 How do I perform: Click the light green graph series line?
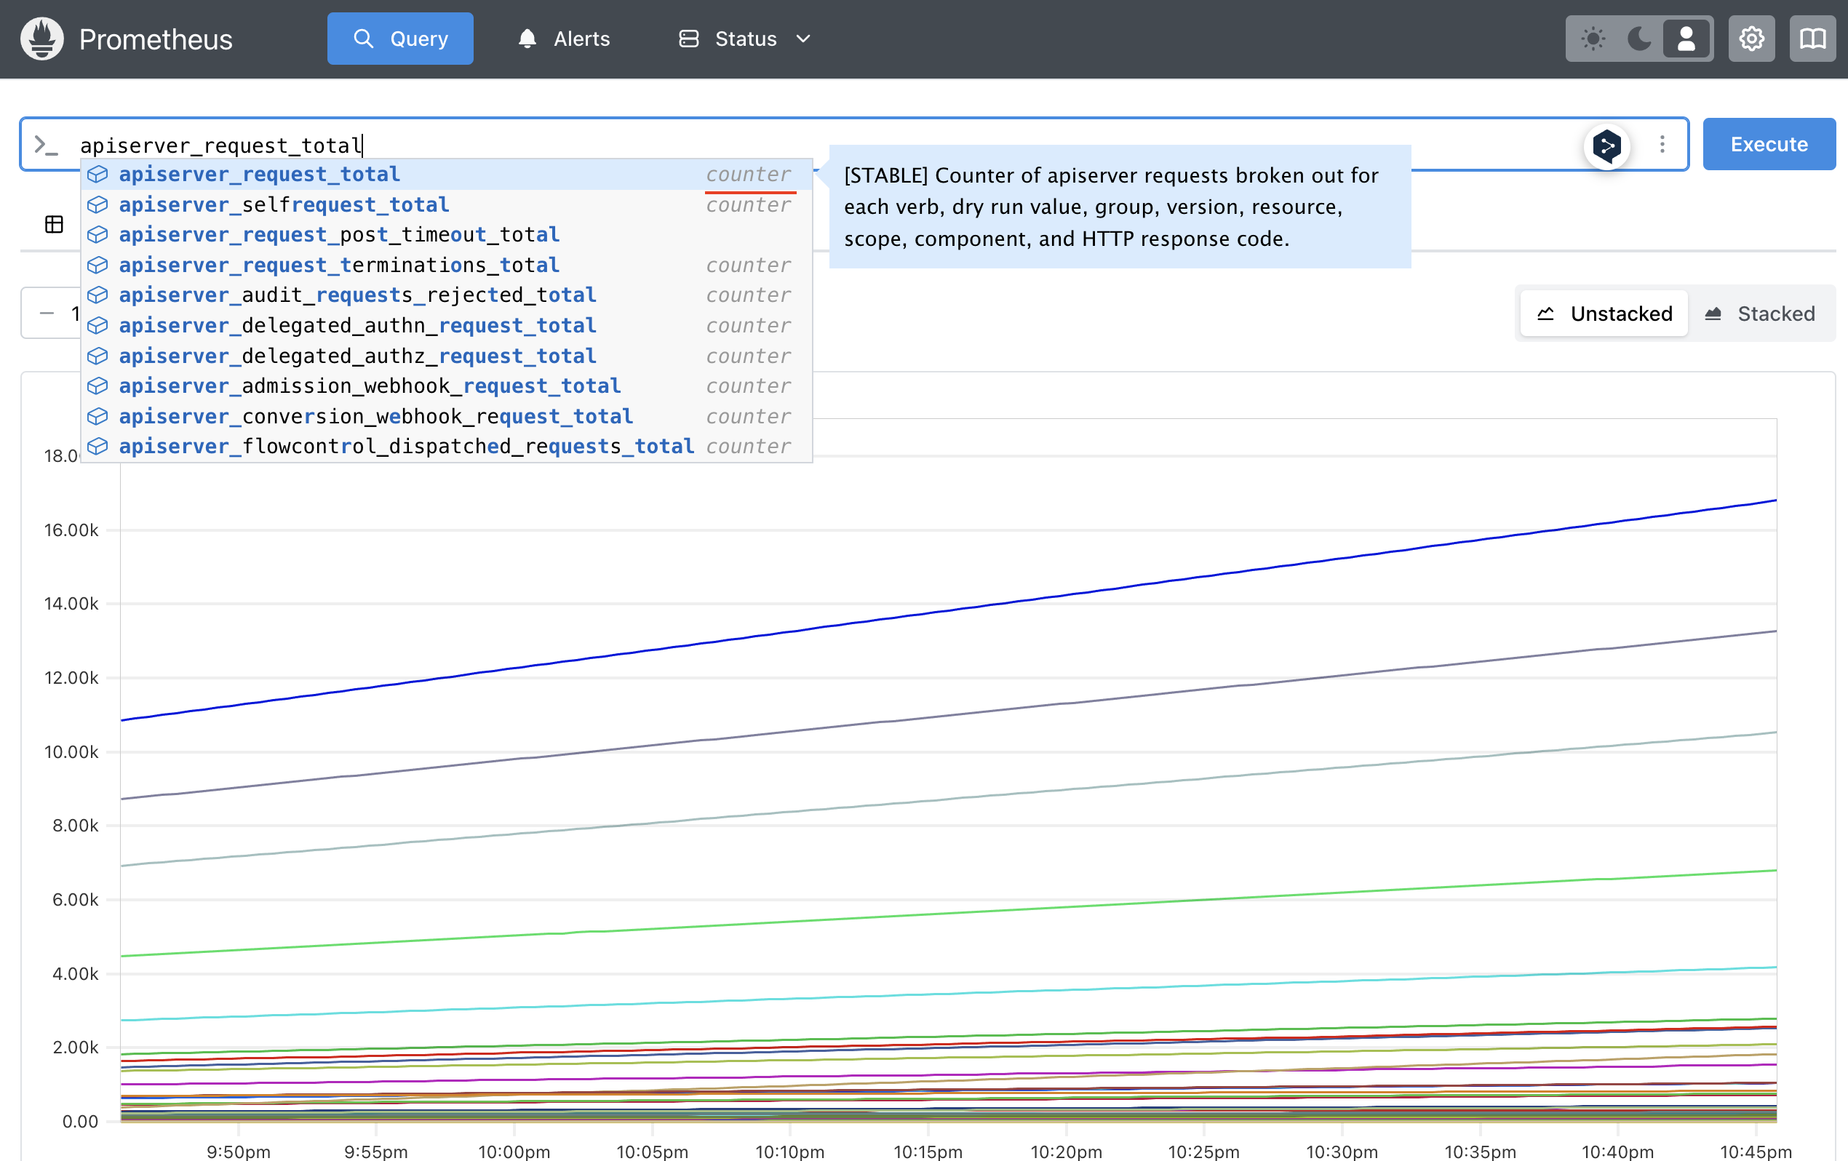coord(948,914)
